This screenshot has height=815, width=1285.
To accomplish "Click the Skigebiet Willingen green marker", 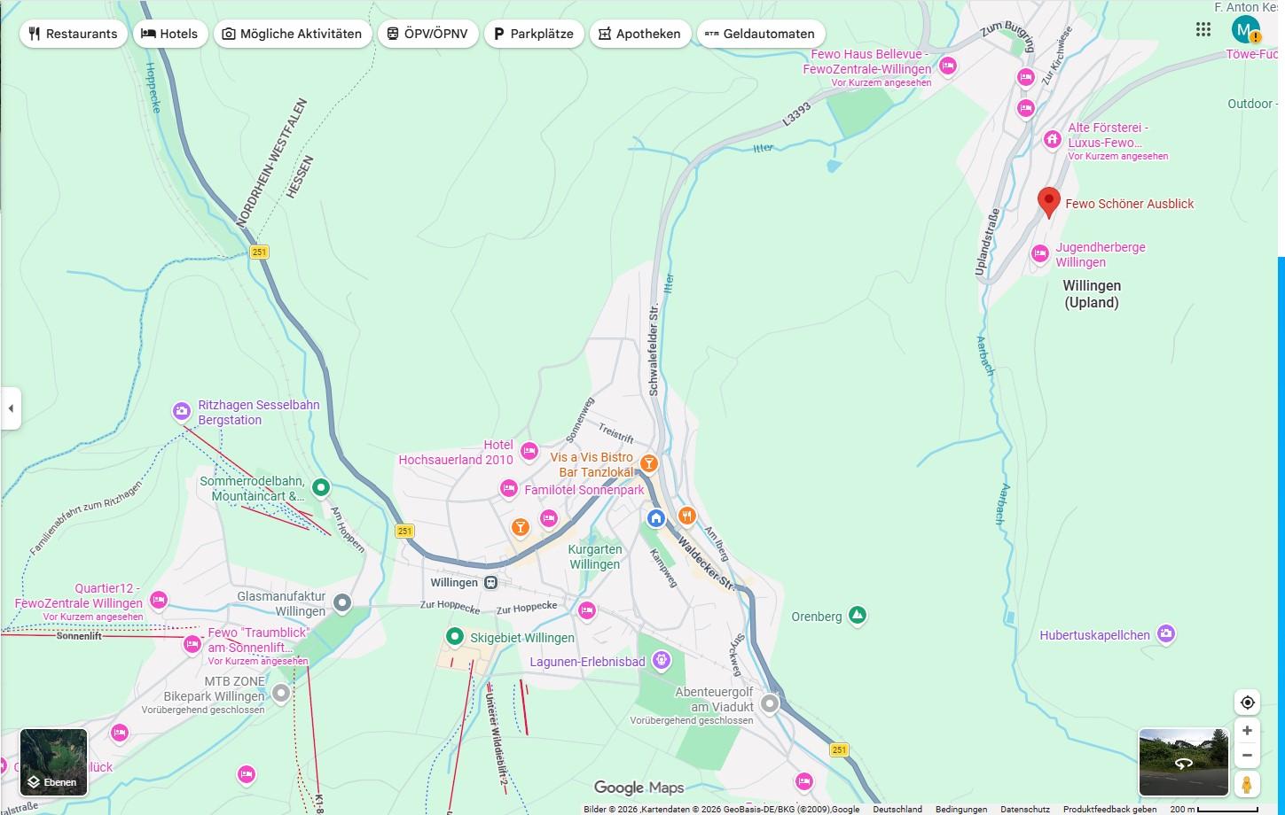I will coord(455,636).
